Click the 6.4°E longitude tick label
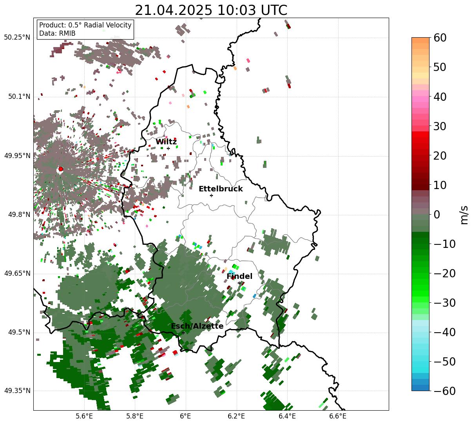 click(x=287, y=416)
